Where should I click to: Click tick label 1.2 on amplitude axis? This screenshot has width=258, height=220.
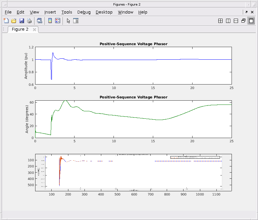(x=31, y=47)
